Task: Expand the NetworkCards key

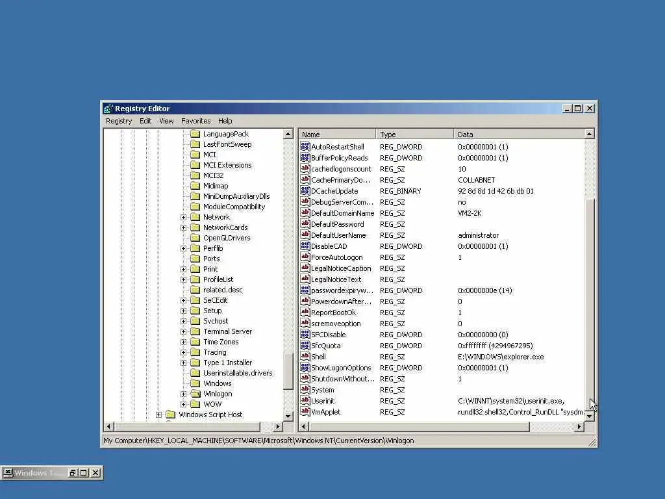Action: pyautogui.click(x=184, y=227)
